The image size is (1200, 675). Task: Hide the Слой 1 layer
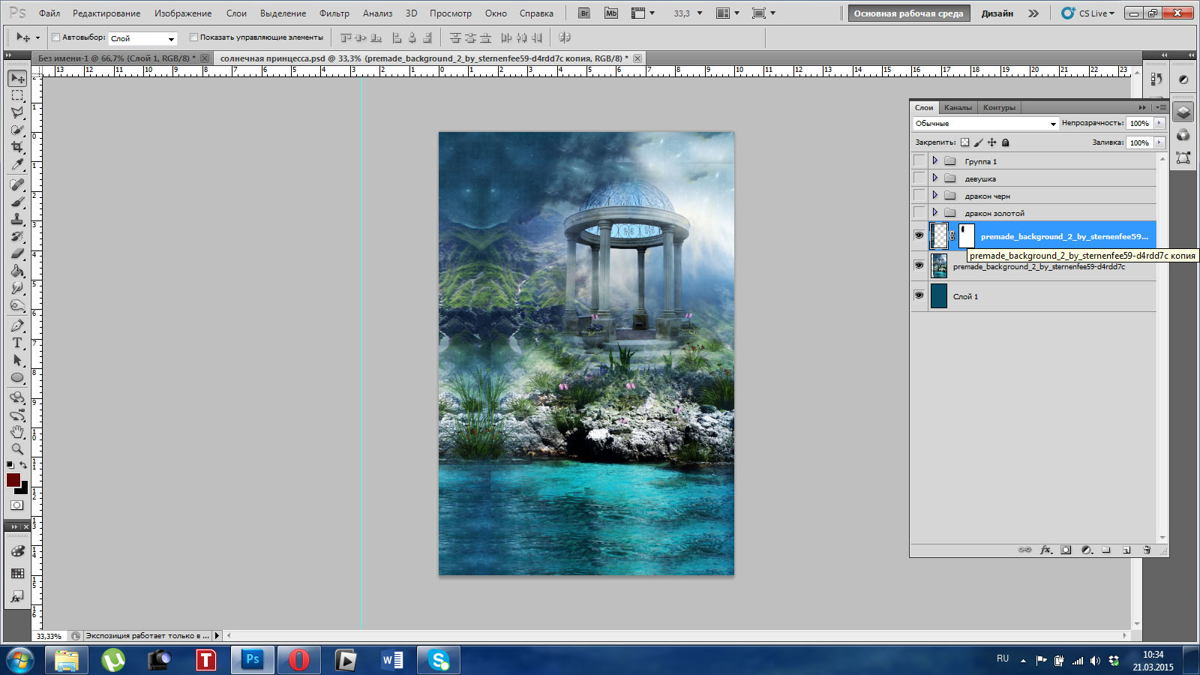click(919, 295)
